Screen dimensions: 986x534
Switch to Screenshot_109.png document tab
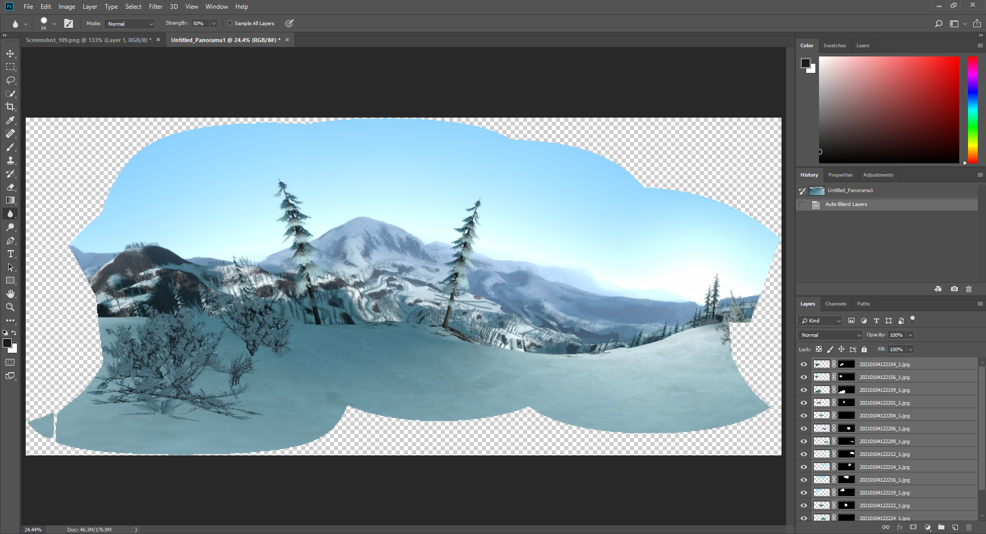coord(88,40)
